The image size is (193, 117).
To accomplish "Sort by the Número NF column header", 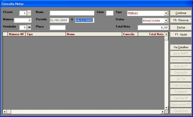I will pyautogui.click(x=17, y=34).
